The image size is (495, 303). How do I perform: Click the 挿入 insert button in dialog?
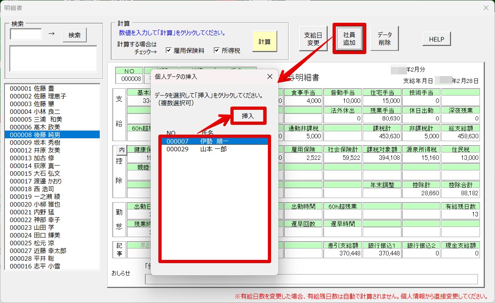tap(247, 116)
